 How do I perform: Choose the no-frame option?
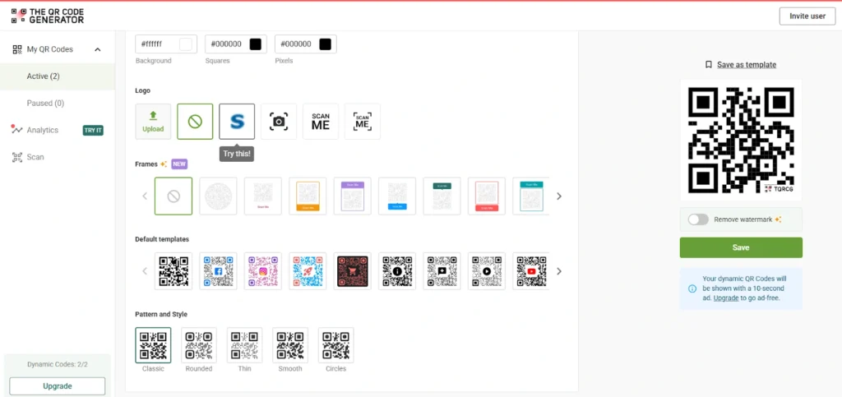pyautogui.click(x=173, y=196)
